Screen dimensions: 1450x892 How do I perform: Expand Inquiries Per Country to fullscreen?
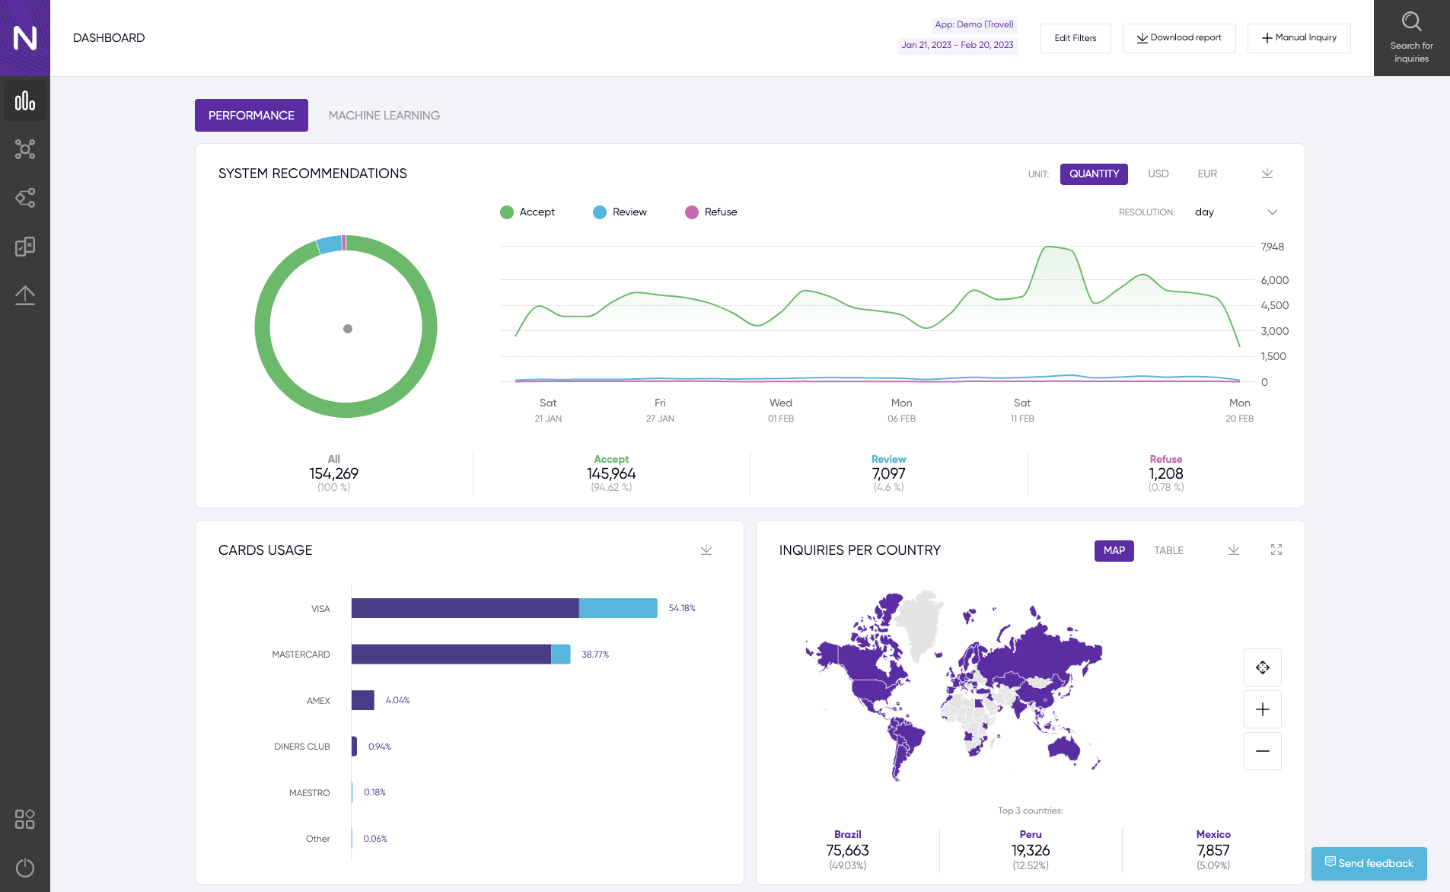pyautogui.click(x=1276, y=550)
